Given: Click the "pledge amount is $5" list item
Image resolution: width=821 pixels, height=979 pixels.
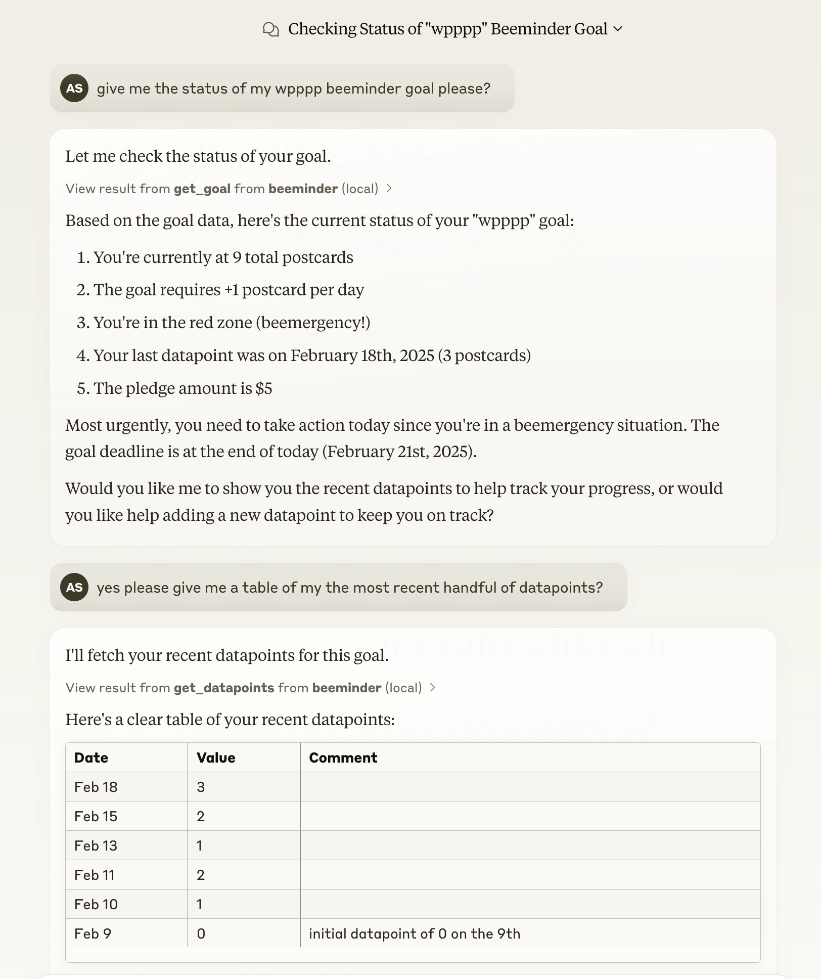Looking at the screenshot, I should click(183, 388).
